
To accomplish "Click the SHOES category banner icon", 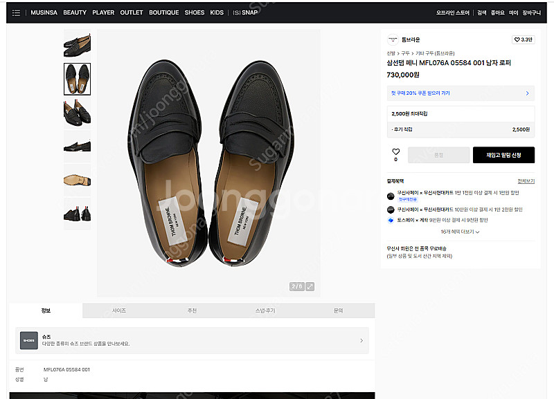I will [x=29, y=340].
